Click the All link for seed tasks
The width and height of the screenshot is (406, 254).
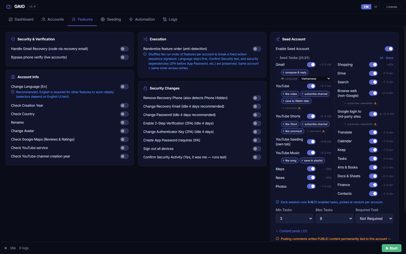[x=381, y=58]
